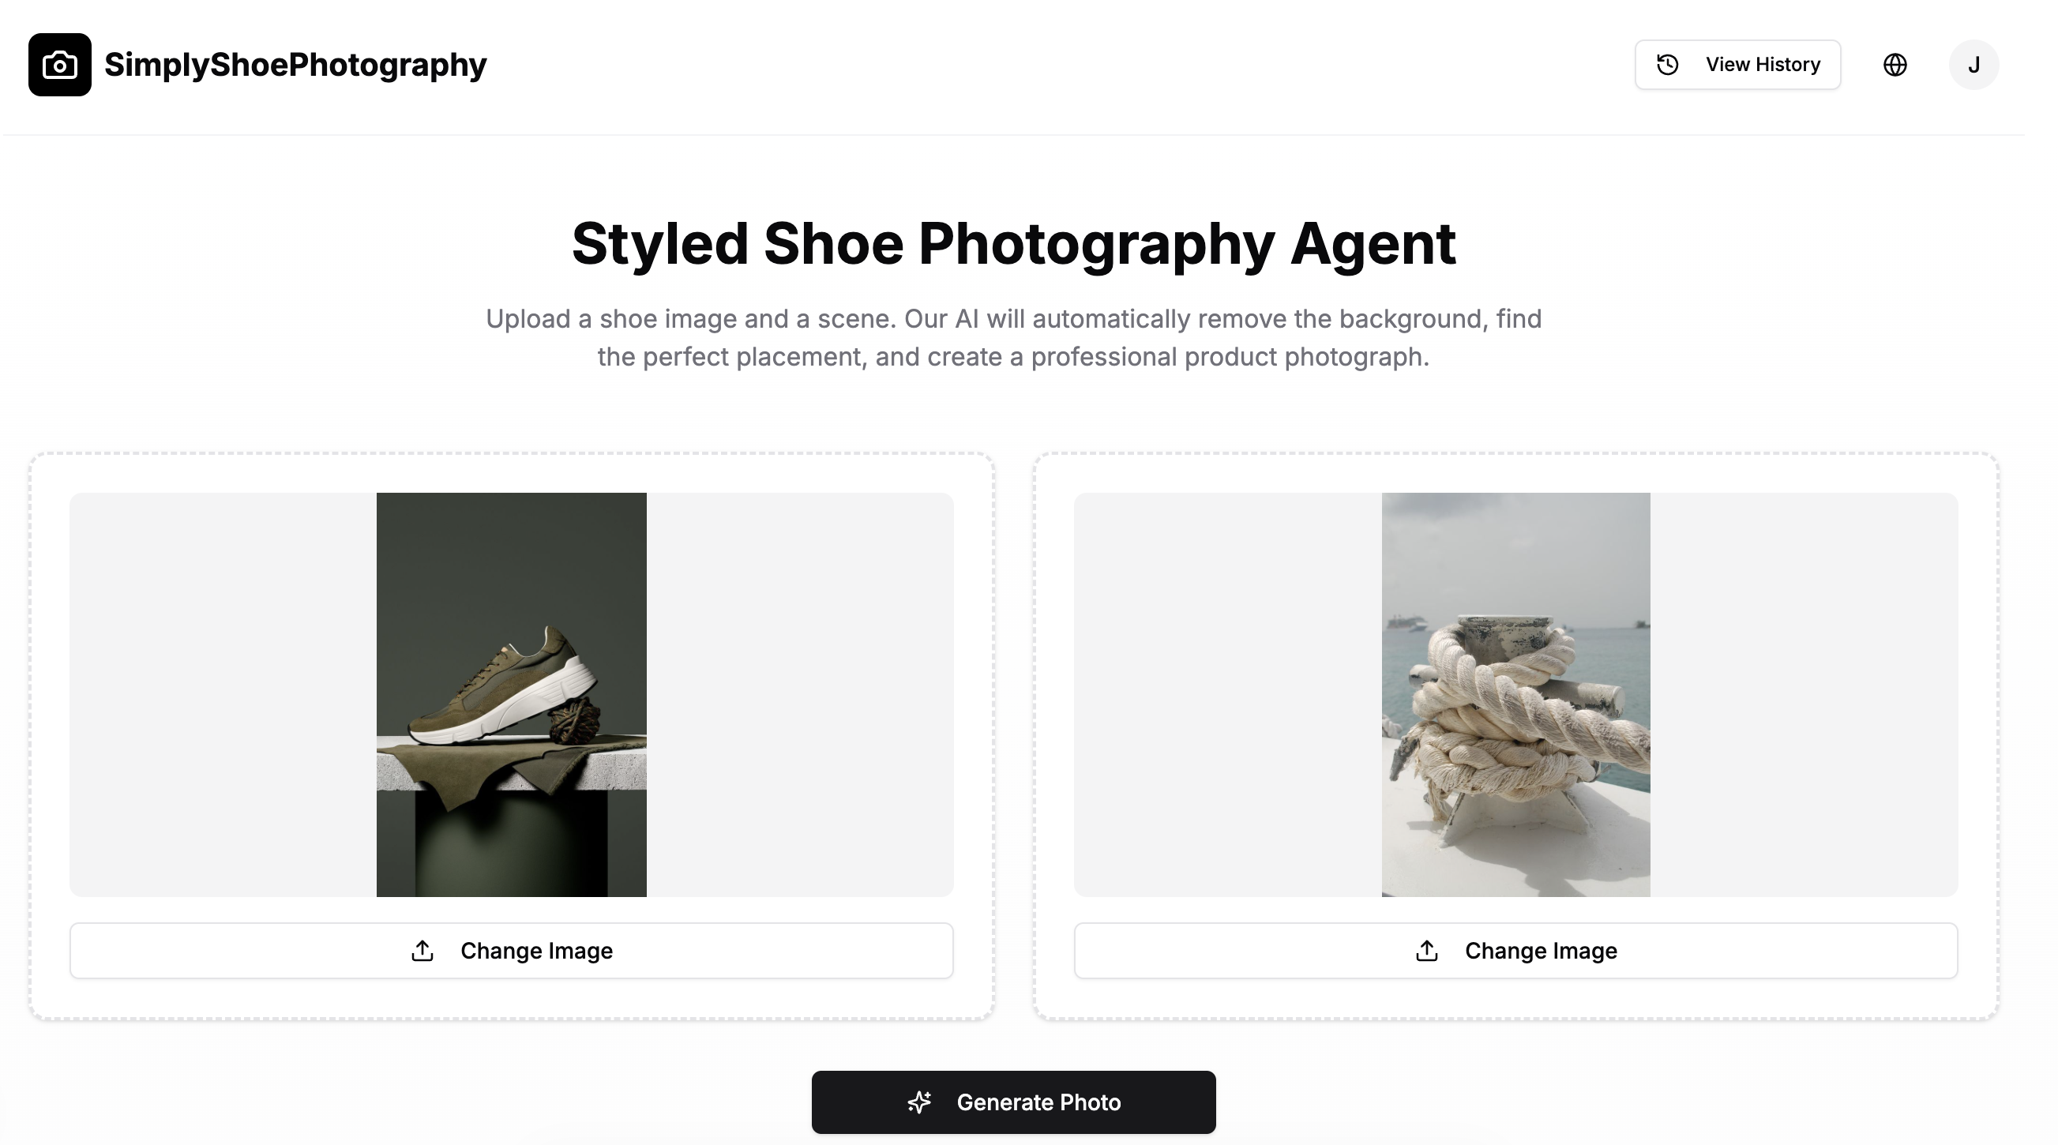2058x1145 pixels.
Task: Open the globe language selector
Action: 1895,65
